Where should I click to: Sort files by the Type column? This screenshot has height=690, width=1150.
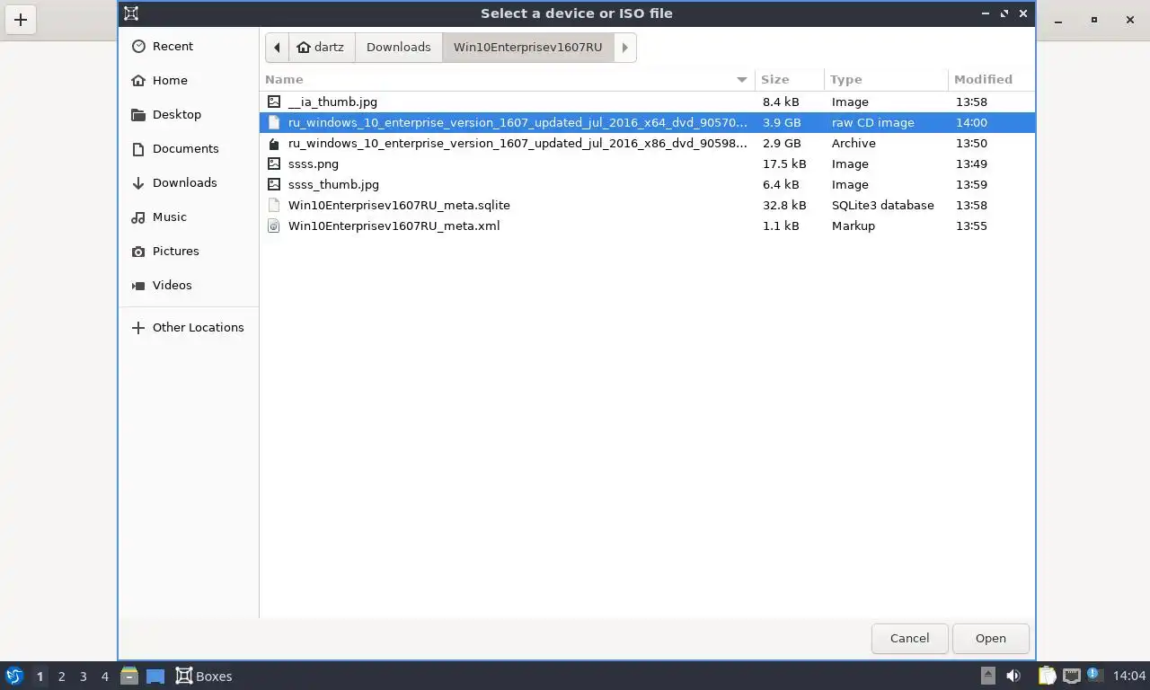886,79
